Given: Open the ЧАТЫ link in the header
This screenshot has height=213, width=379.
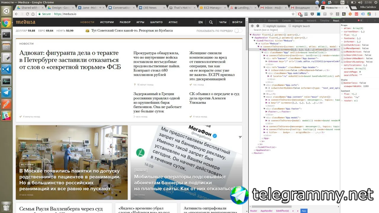Looking at the screenshot, I should point(223,22).
